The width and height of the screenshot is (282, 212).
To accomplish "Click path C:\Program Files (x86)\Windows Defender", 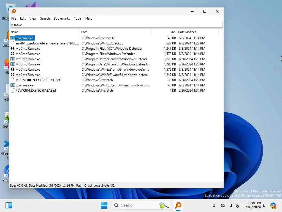I will [x=112, y=49].
